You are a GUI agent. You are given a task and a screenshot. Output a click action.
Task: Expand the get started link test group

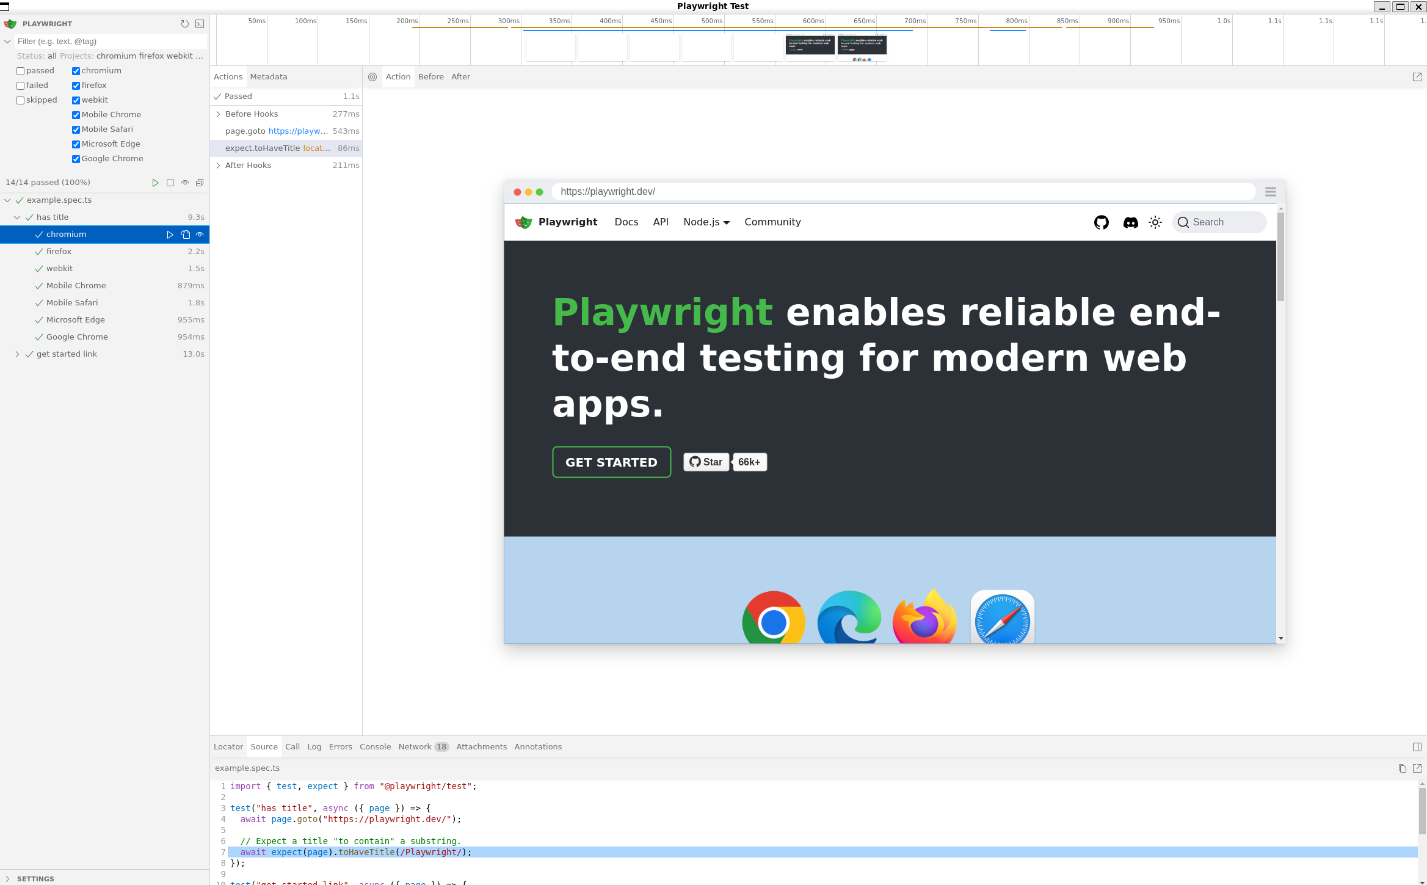pos(17,354)
